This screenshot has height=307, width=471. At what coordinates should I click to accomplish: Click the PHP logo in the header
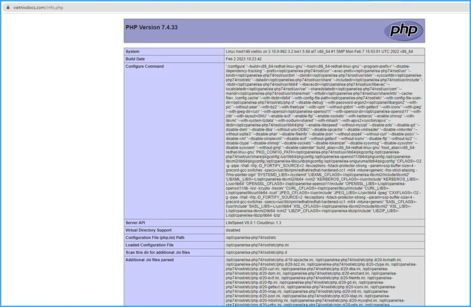403,30
